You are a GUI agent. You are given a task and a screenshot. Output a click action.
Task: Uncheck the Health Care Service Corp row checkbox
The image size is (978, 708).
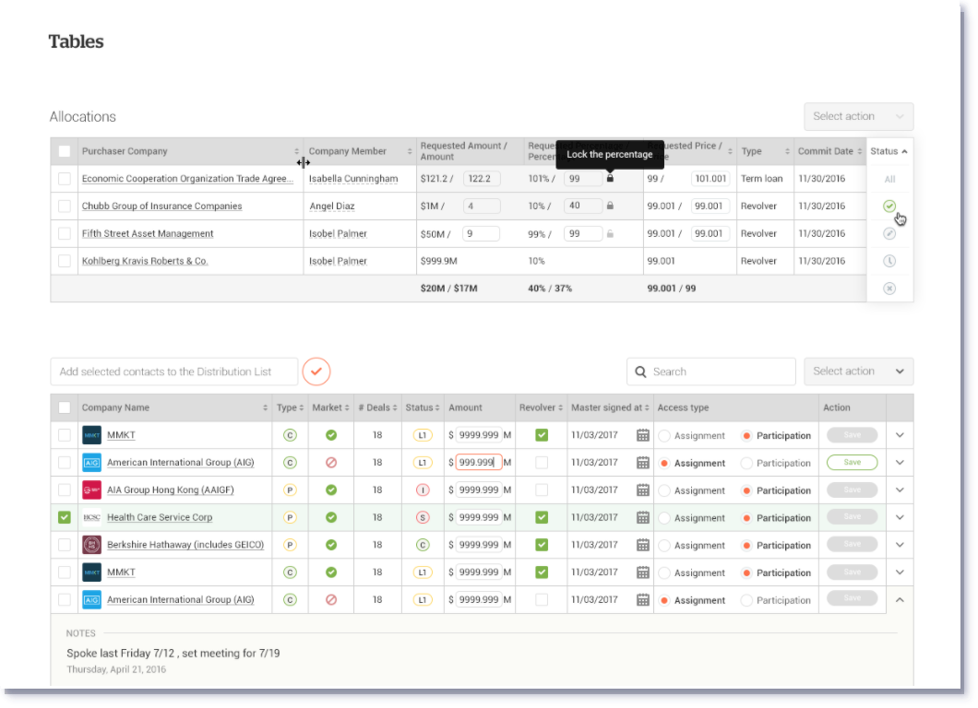click(x=65, y=517)
